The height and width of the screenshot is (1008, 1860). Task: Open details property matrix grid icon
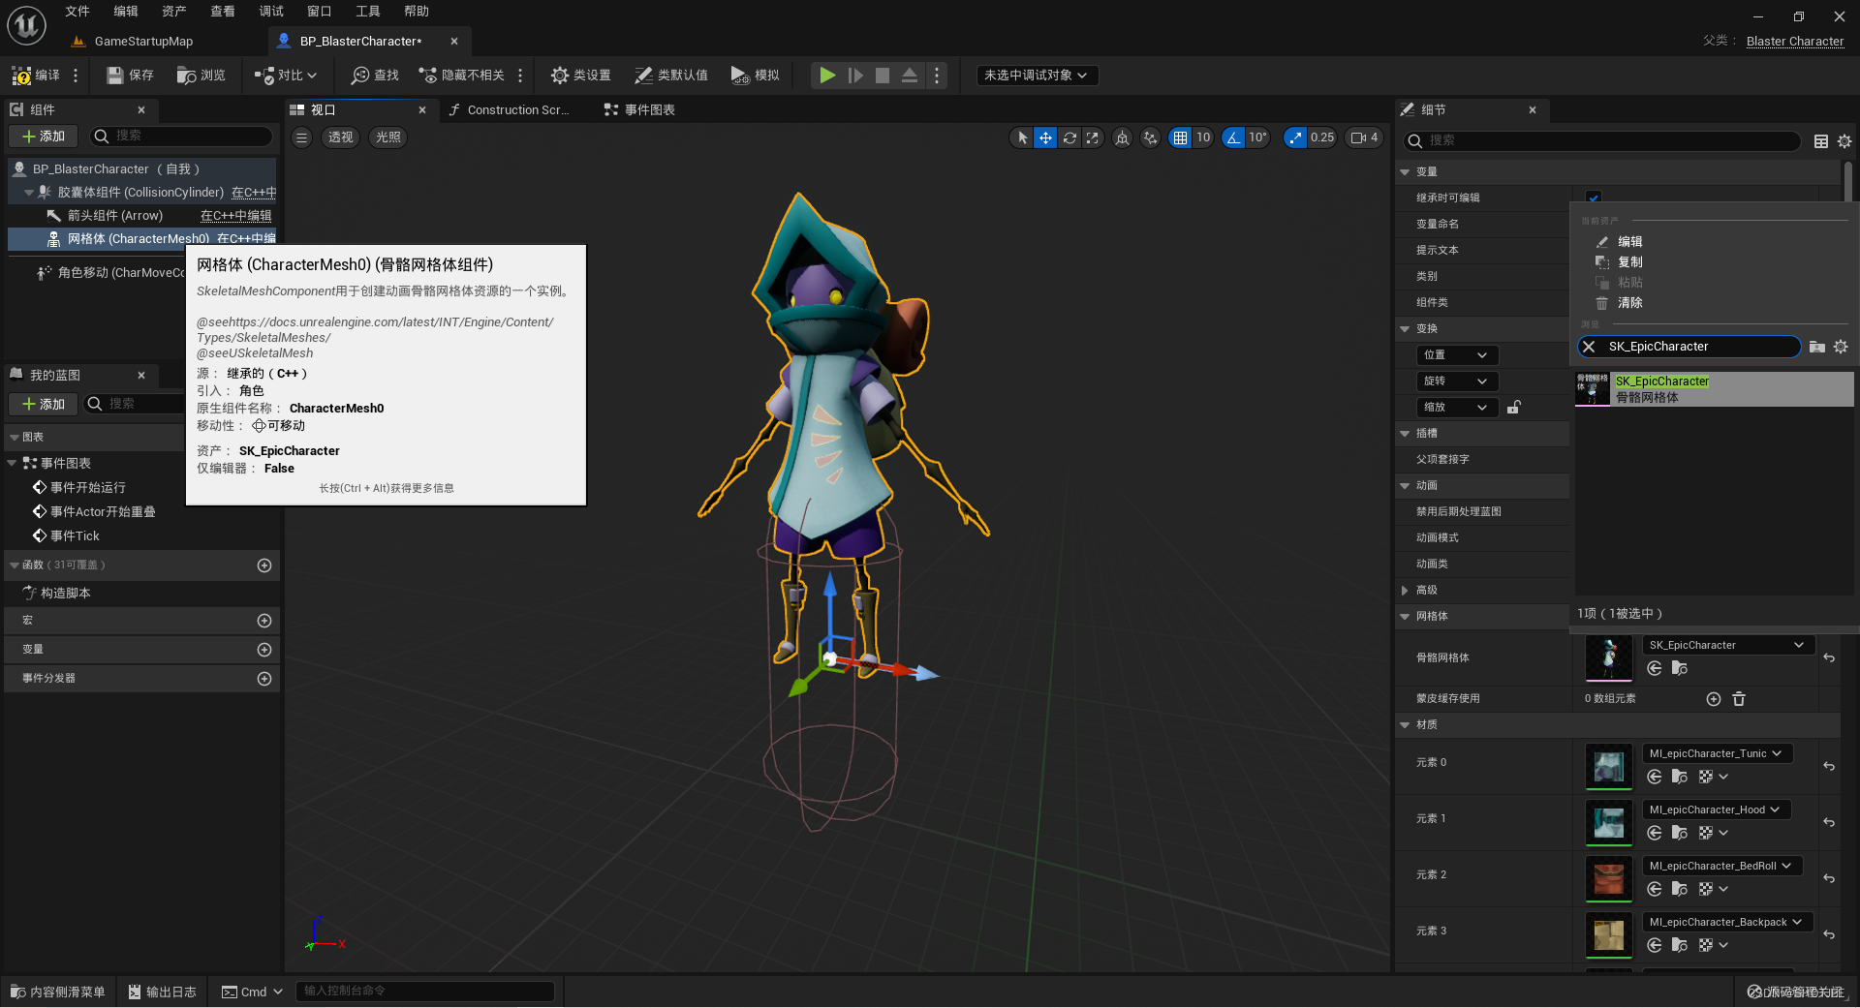pos(1821,141)
